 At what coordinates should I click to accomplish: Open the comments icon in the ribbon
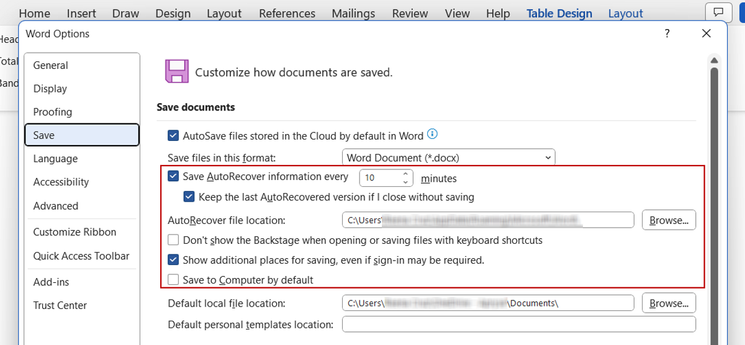click(x=718, y=12)
